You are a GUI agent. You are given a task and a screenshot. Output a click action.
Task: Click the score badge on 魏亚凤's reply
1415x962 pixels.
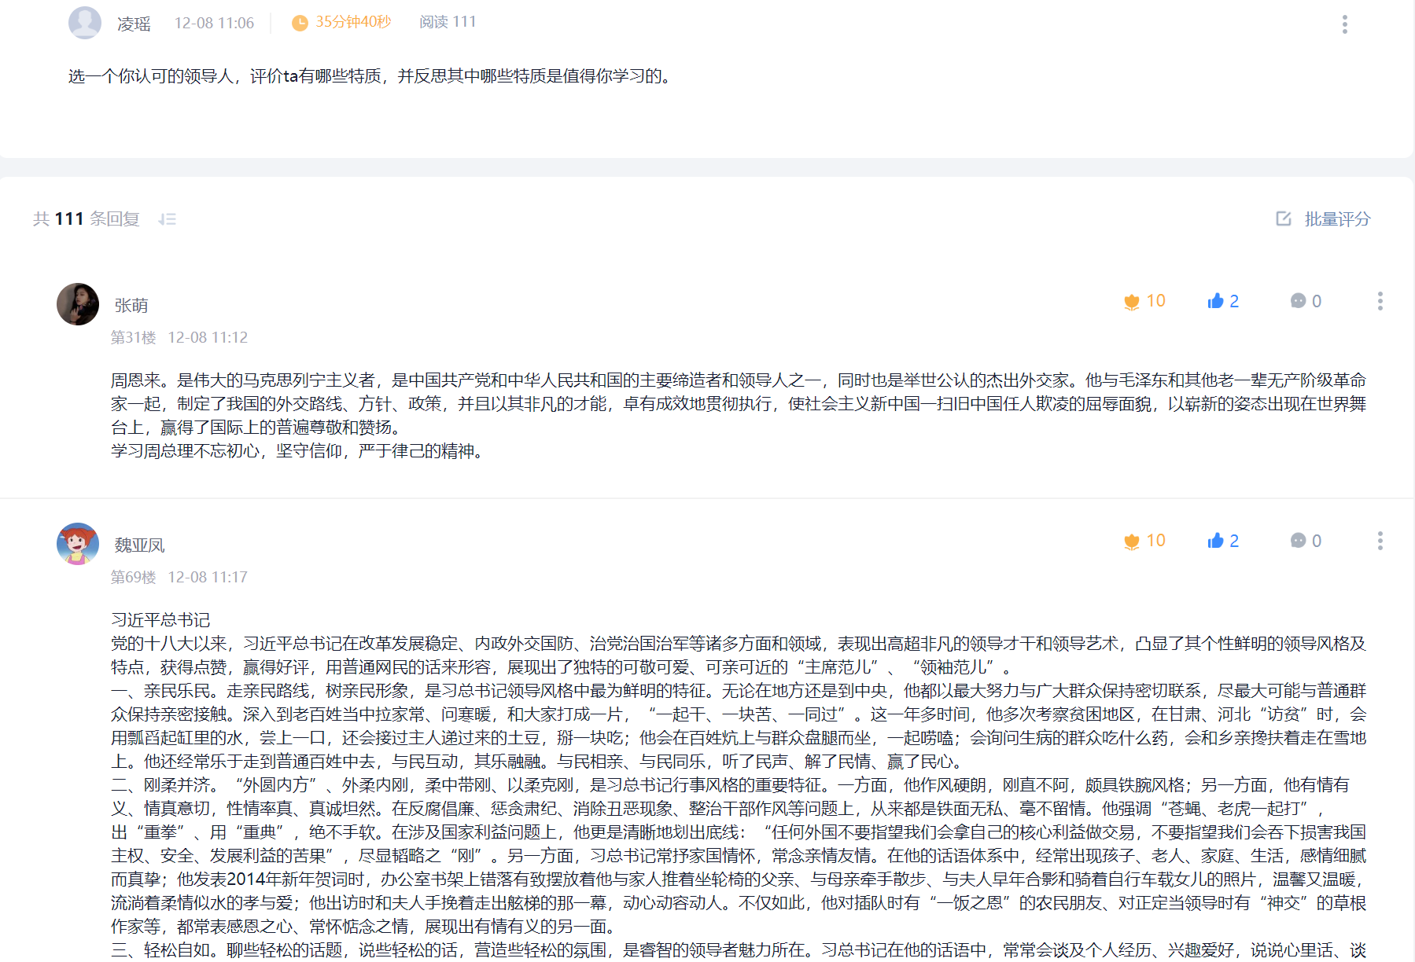(x=1144, y=541)
